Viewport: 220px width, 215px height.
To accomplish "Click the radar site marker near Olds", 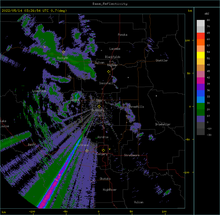I will tap(99, 106).
